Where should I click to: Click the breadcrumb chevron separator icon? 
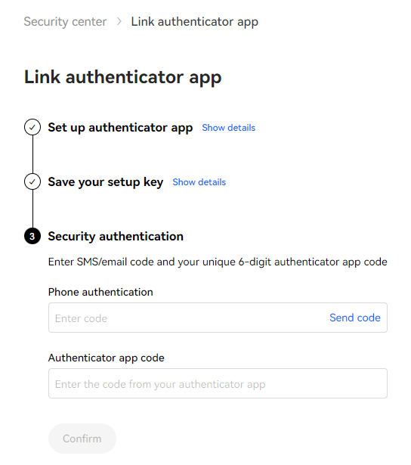point(119,21)
